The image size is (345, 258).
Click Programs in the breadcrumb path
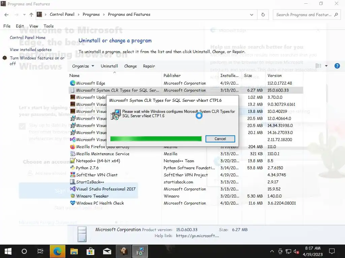point(91,14)
